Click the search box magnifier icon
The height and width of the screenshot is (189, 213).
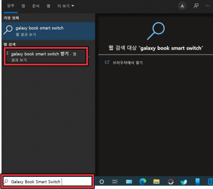(6, 181)
